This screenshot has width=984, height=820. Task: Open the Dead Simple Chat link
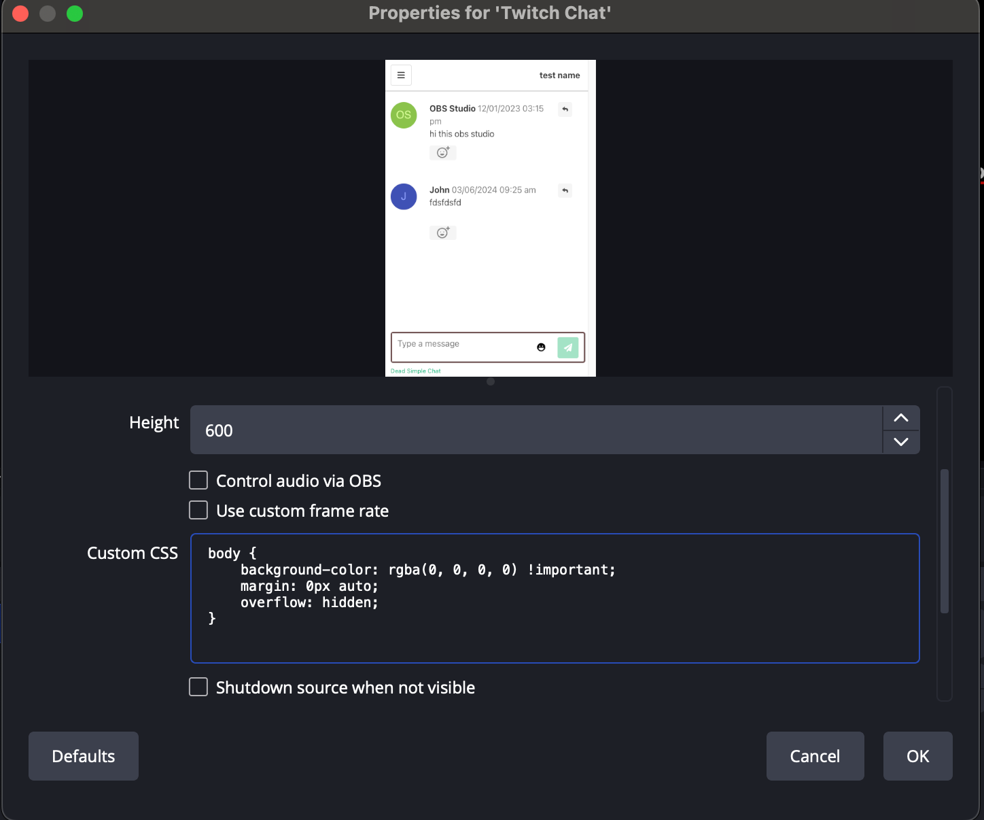pos(415,371)
